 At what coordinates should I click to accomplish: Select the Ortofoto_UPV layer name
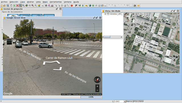116,14
